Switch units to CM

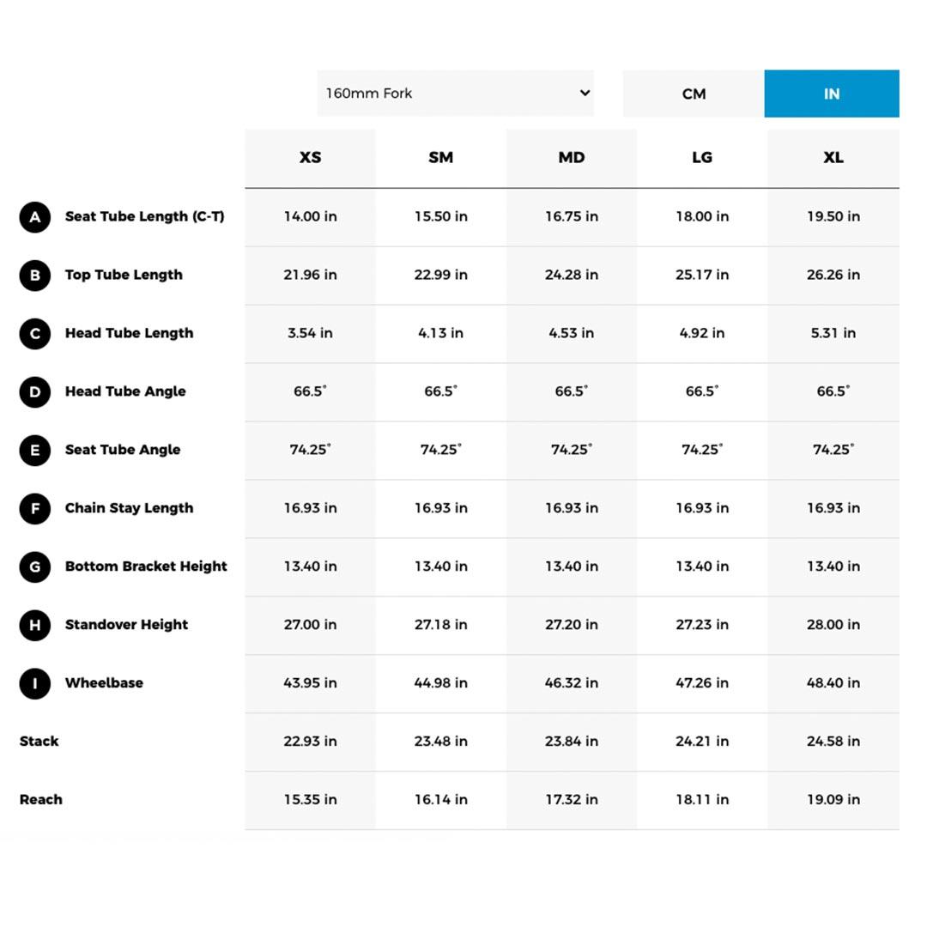pos(694,94)
